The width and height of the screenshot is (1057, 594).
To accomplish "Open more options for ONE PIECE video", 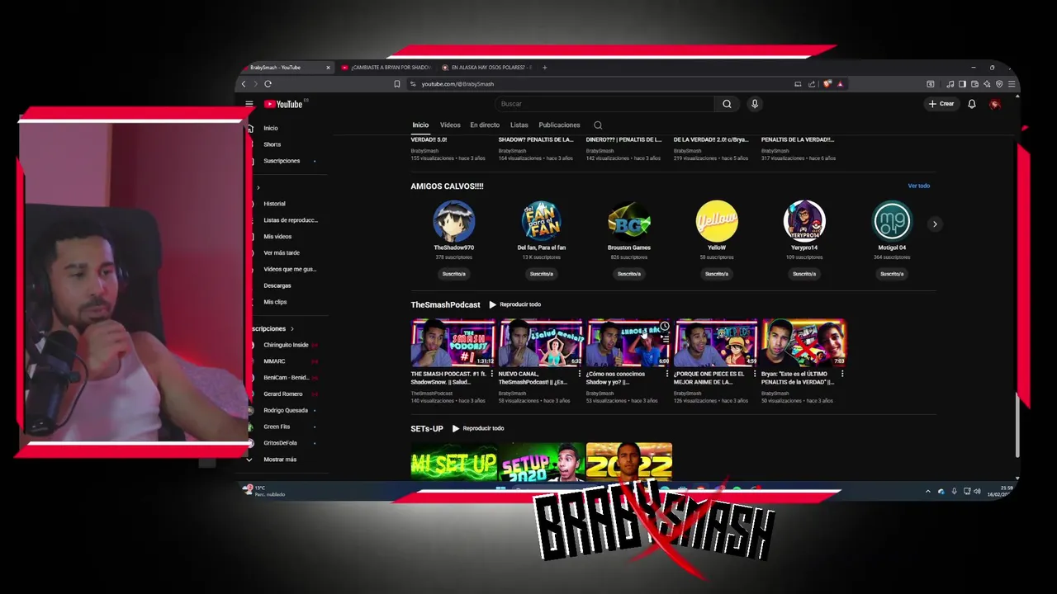I will tap(755, 374).
